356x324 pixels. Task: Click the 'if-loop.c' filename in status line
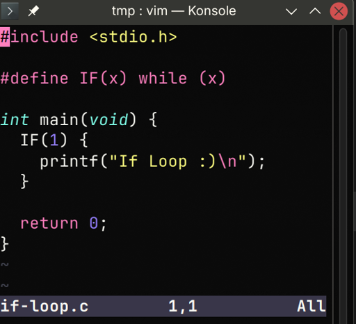click(44, 306)
